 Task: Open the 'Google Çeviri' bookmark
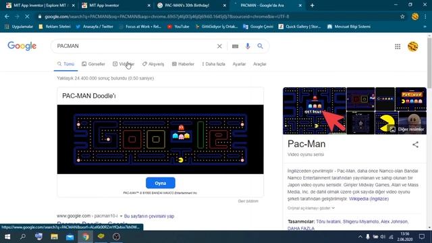pos(258,27)
